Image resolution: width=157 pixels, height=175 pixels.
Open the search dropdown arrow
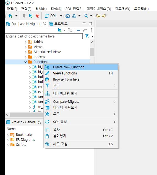point(91,16)
